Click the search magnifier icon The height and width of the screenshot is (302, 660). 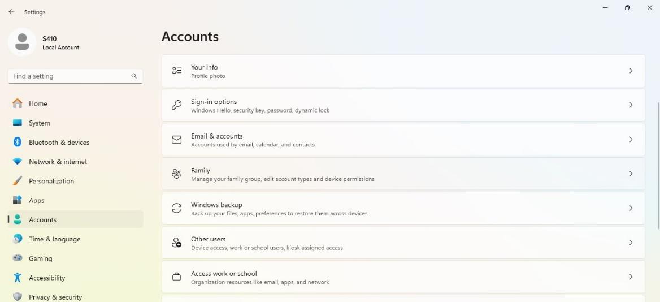tap(134, 76)
